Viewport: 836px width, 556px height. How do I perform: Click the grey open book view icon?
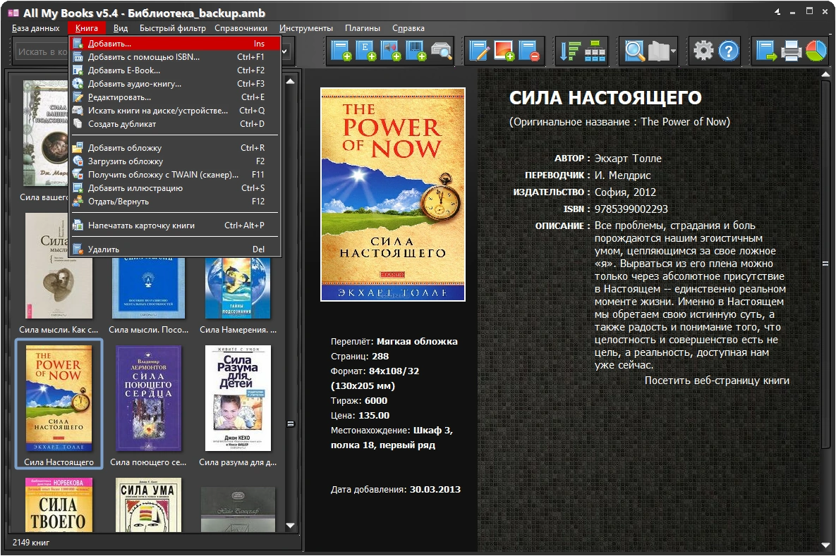click(x=658, y=51)
